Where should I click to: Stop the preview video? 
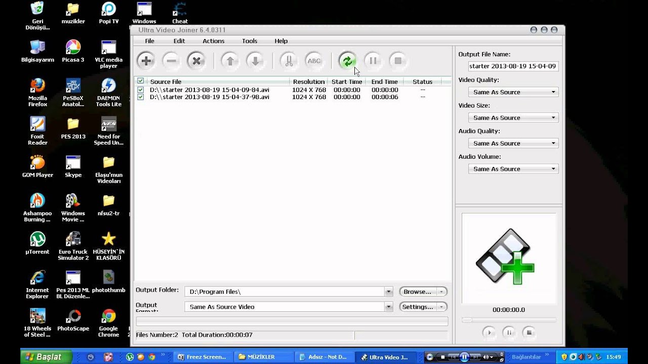(529, 332)
